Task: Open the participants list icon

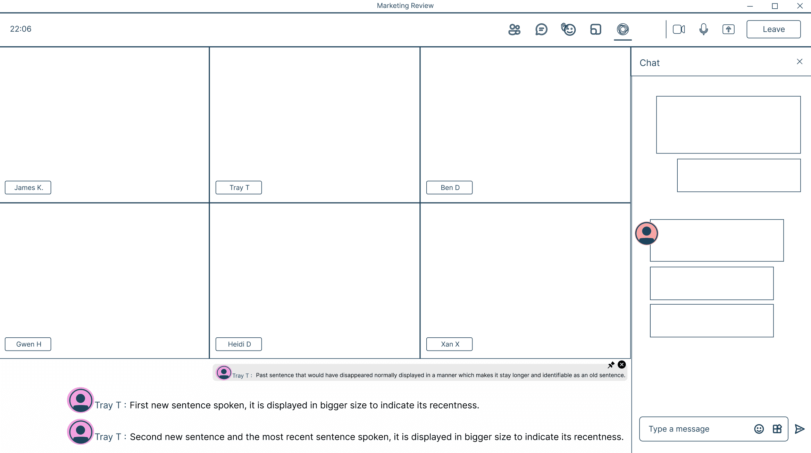Action: coord(514,30)
